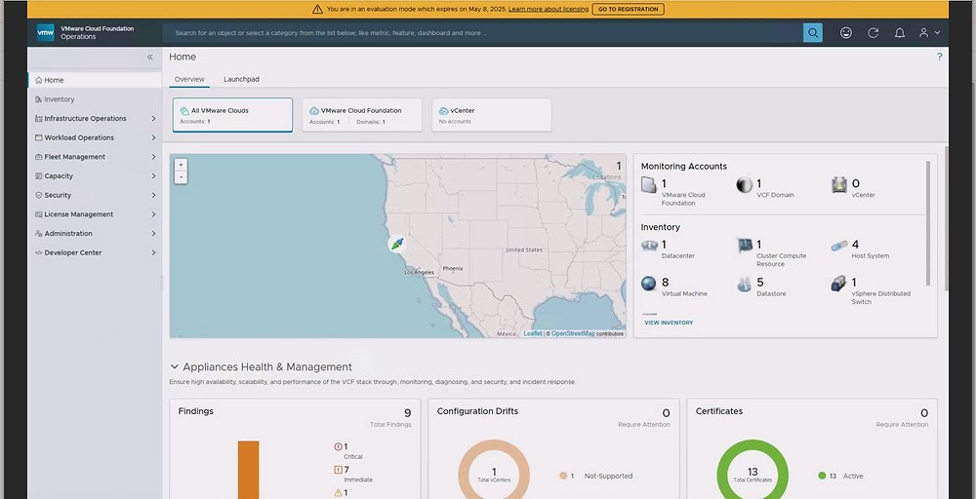
Task: Zoom out on the map
Action: pyautogui.click(x=181, y=177)
